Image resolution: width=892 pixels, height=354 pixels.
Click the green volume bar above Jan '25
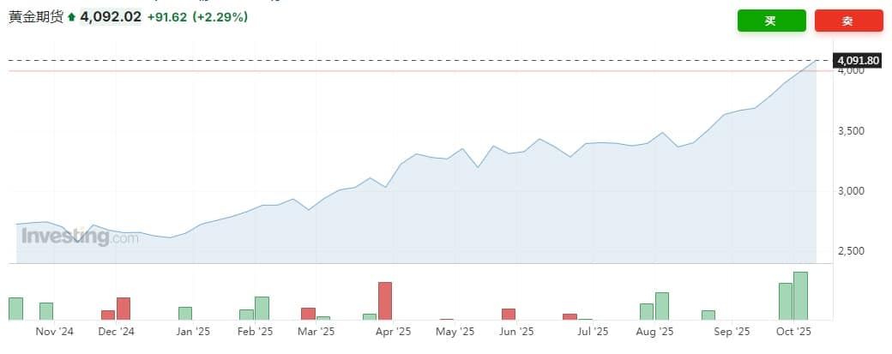(x=185, y=313)
